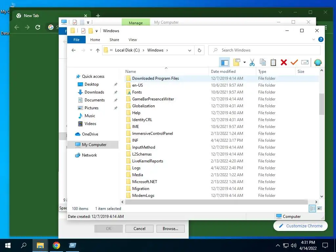This screenshot has height=252, width=336.
Task: Click the taskbar search magnifier icon
Action: pos(24,245)
